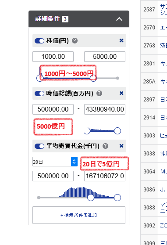This screenshot has height=245, width=167.
Task: Open help icon for 株価(円)
Action: (75, 41)
